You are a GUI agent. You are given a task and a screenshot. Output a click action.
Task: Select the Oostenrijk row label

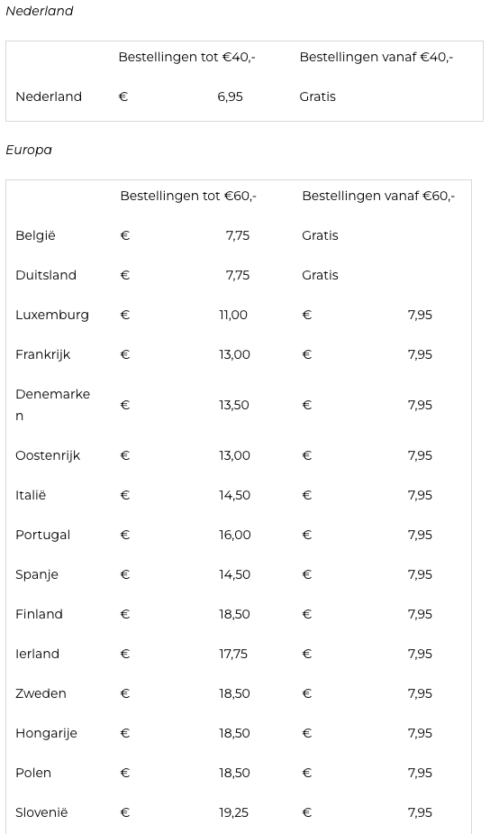[x=48, y=456]
